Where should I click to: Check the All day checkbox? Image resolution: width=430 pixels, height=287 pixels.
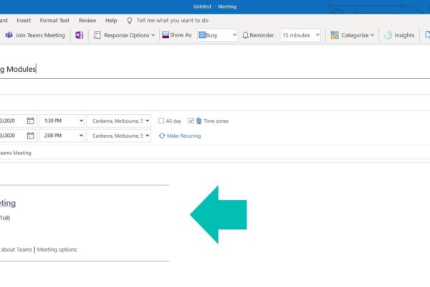(161, 121)
